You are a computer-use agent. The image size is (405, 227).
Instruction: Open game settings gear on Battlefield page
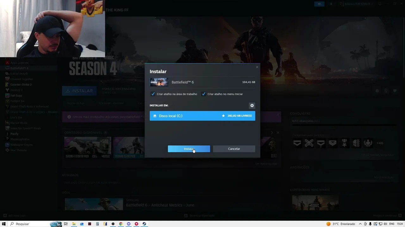pyautogui.click(x=377, y=91)
